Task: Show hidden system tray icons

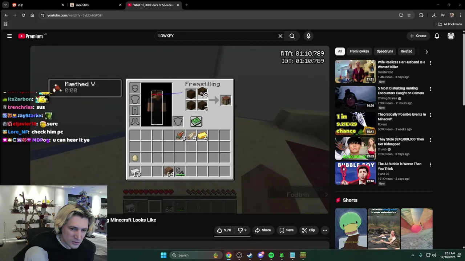Action: coord(413,255)
